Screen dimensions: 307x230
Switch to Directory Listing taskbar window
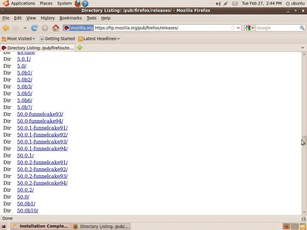click(101, 226)
